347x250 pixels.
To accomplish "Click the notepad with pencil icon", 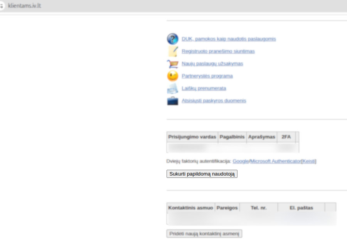I will pos(173,51).
